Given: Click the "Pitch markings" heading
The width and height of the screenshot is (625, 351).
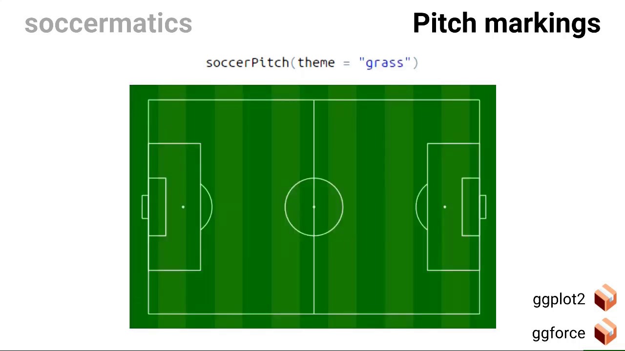Looking at the screenshot, I should pos(506,23).
